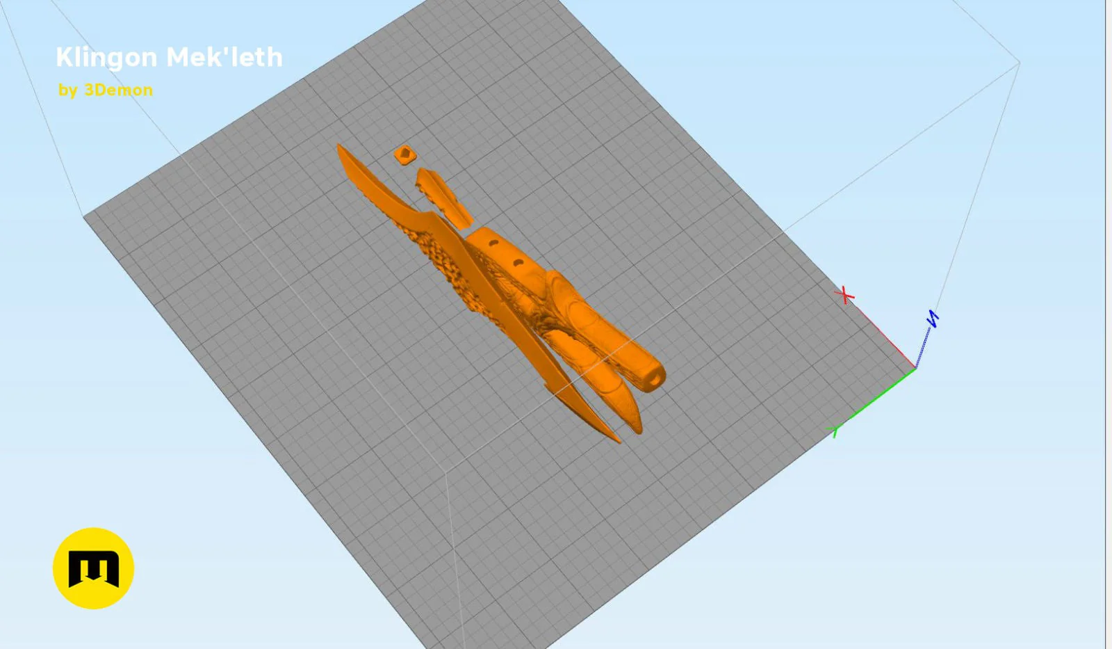Image resolution: width=1112 pixels, height=649 pixels.
Task: Select the curved blade's upper tip
Action: [x=342, y=150]
